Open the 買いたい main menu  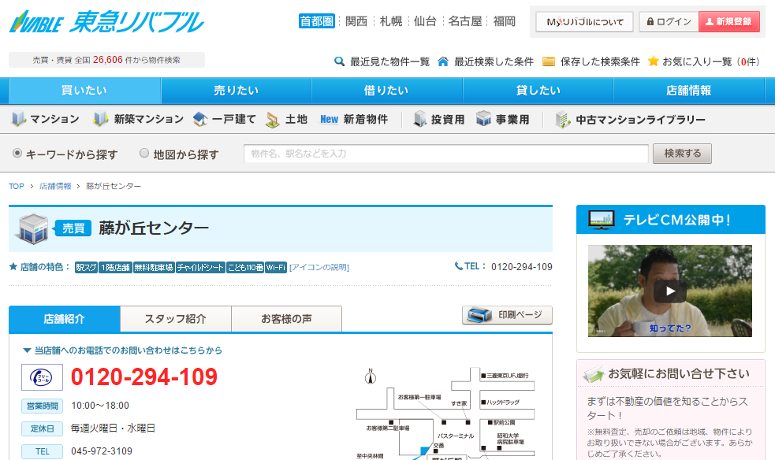click(84, 91)
